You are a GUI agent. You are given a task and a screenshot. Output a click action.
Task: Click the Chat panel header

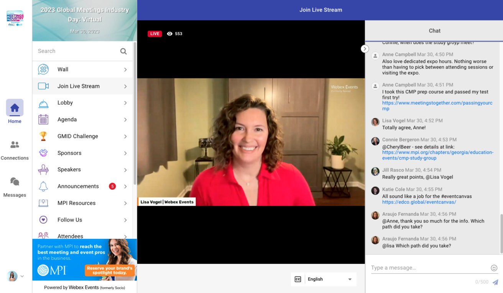pyautogui.click(x=434, y=31)
